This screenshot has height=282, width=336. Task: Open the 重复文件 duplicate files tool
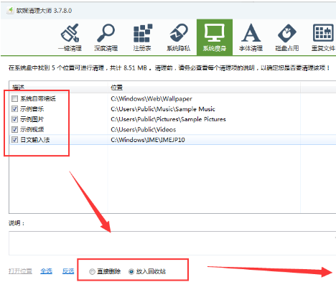pyautogui.click(x=323, y=37)
